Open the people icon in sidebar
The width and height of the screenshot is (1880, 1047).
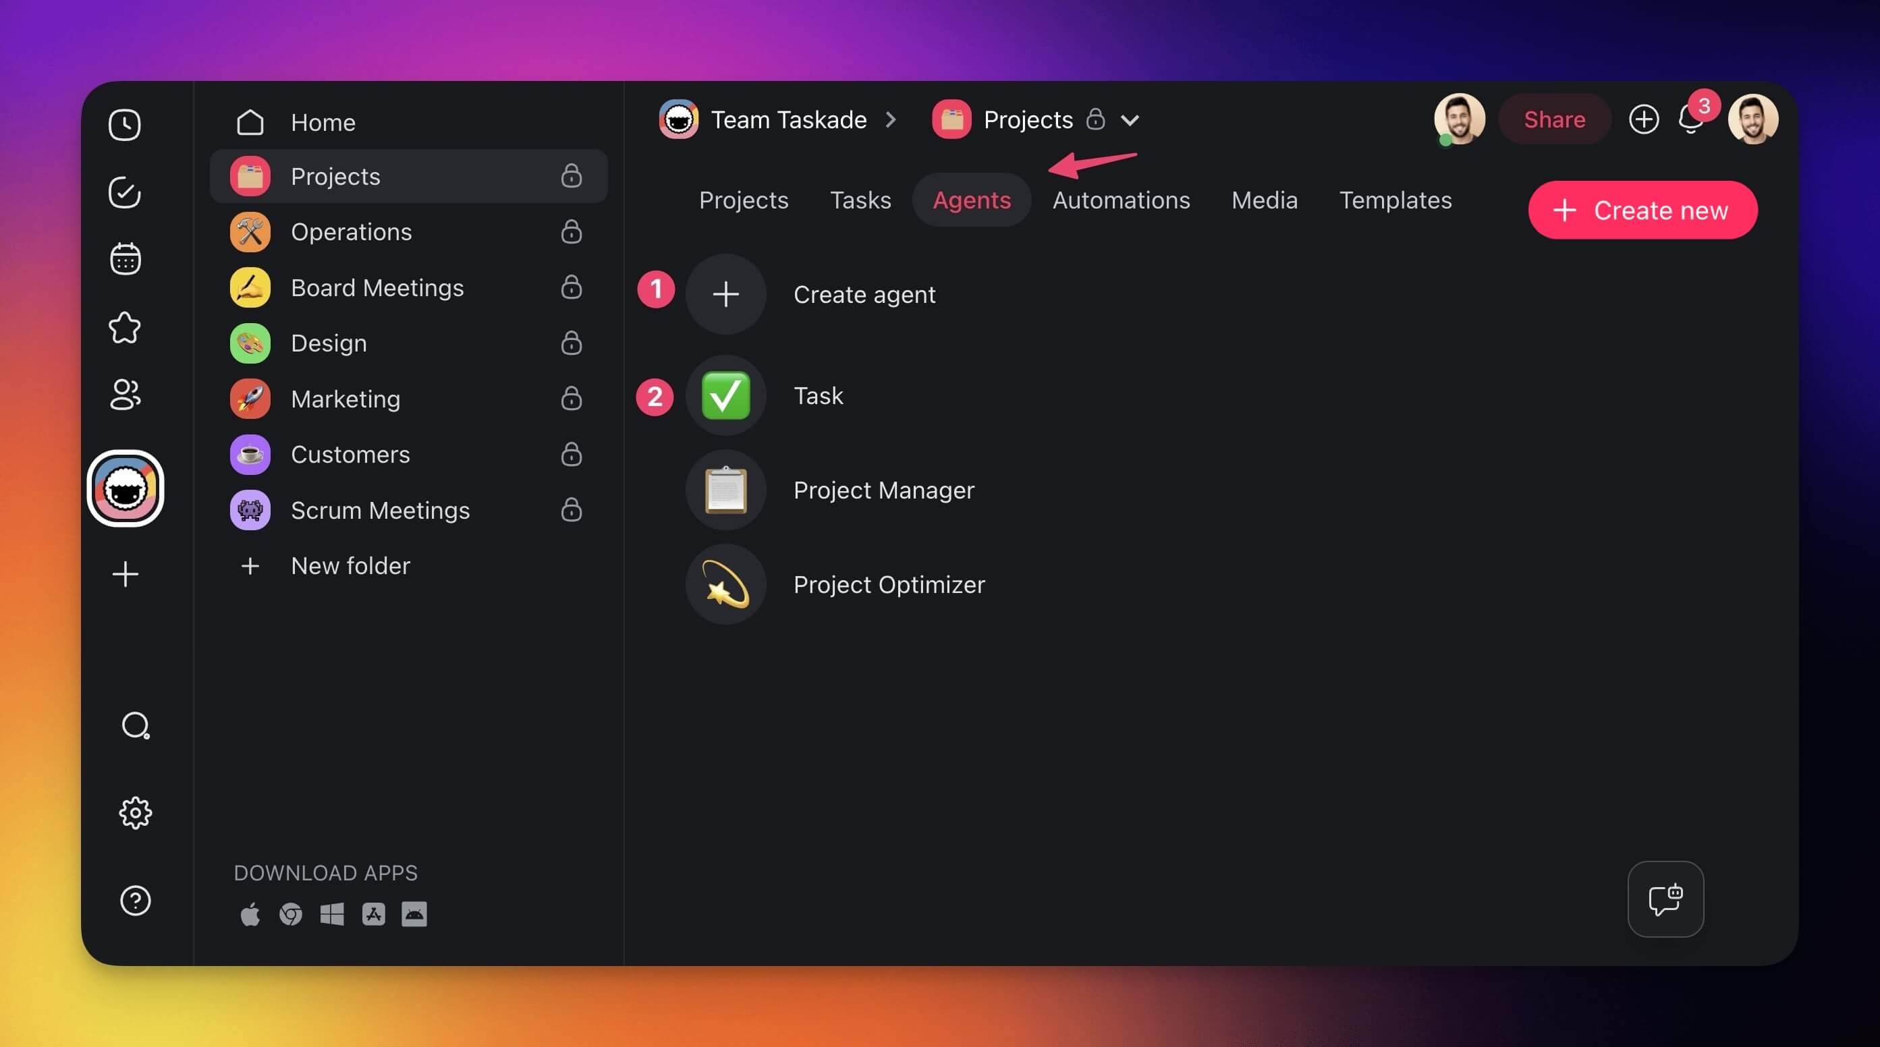tap(125, 395)
